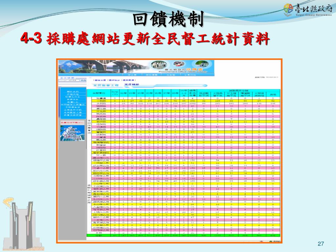Click the 98年 column header

coord(175,93)
